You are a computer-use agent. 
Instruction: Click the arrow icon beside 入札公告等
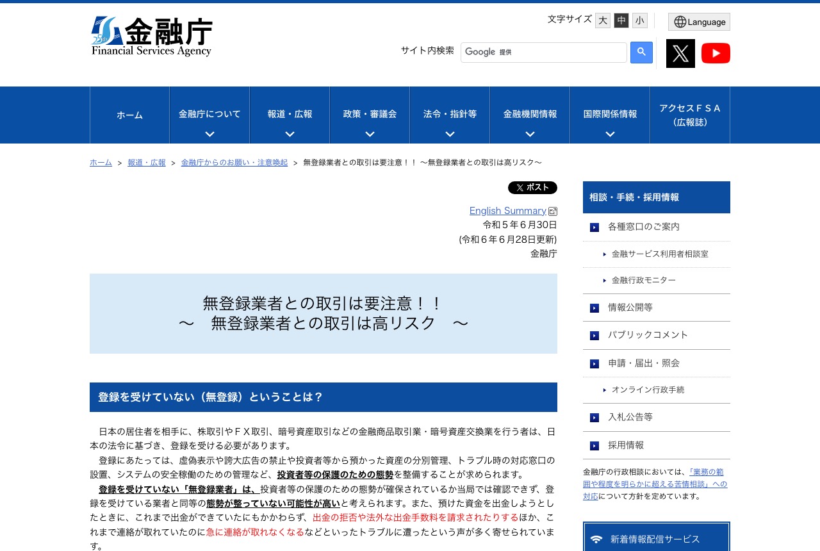[594, 417]
